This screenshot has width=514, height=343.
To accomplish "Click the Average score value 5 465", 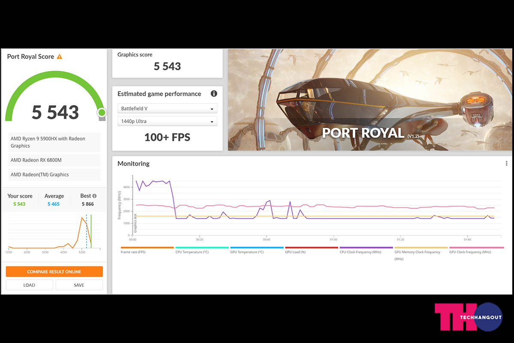I will point(54,204).
